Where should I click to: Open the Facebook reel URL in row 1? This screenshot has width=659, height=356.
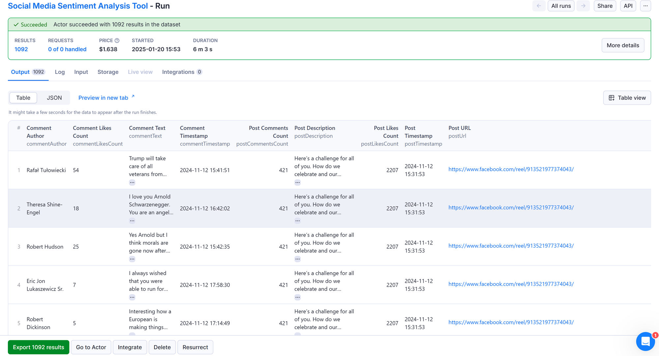(511, 169)
